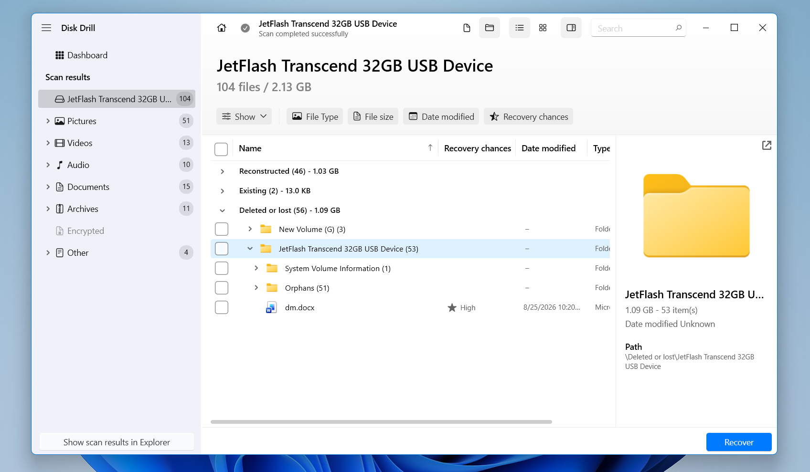Select the grid view icon
The image size is (810, 472).
(543, 28)
